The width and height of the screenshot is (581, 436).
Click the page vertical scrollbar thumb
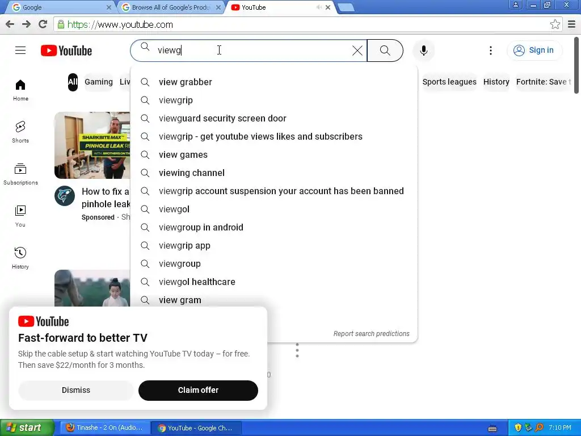(x=576, y=65)
